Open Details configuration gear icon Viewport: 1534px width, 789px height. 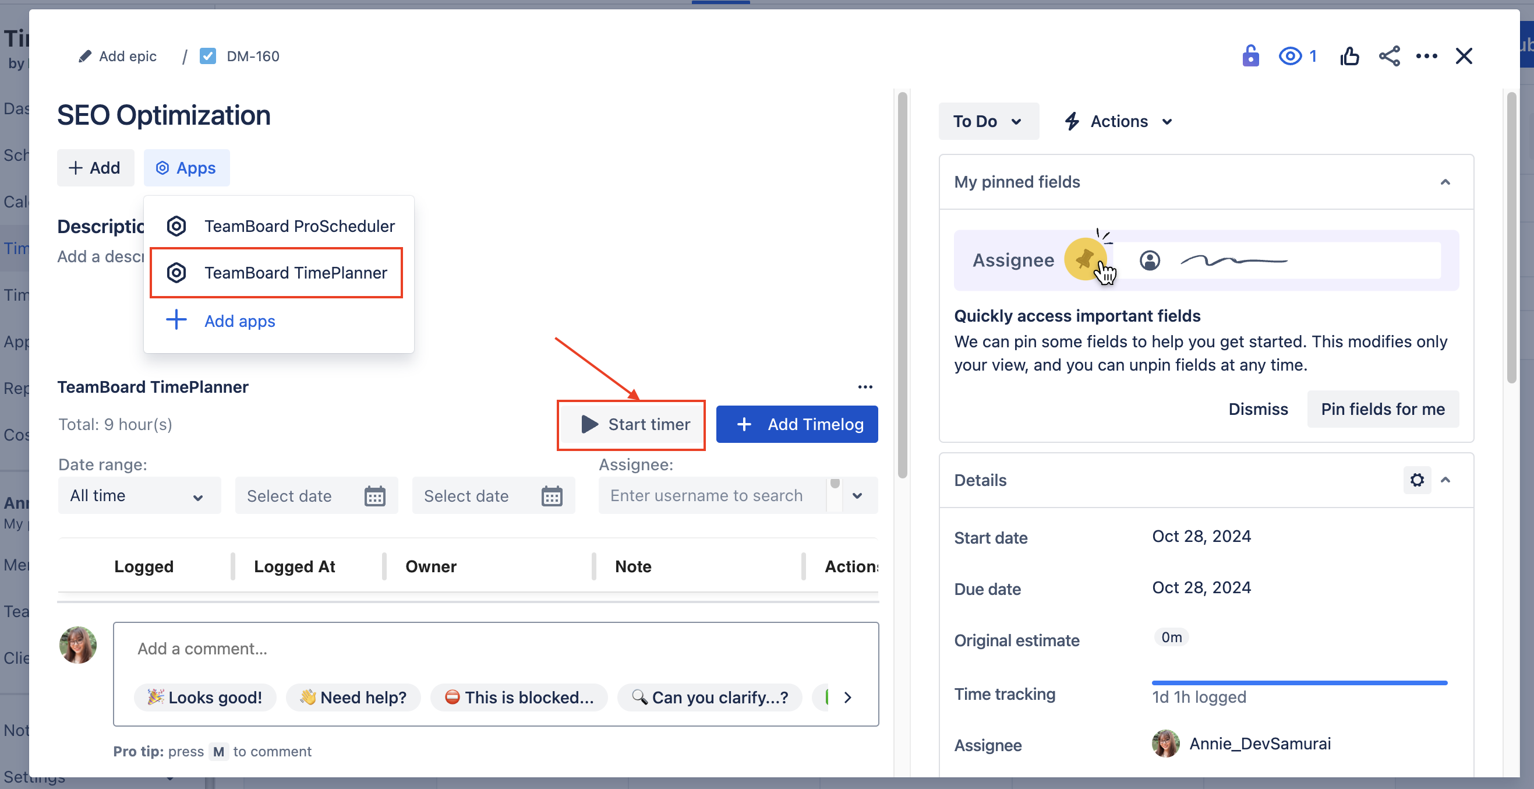pos(1418,480)
